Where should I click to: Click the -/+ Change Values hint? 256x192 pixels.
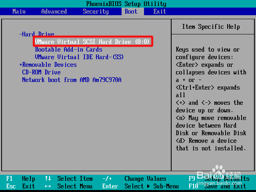tap(134, 179)
